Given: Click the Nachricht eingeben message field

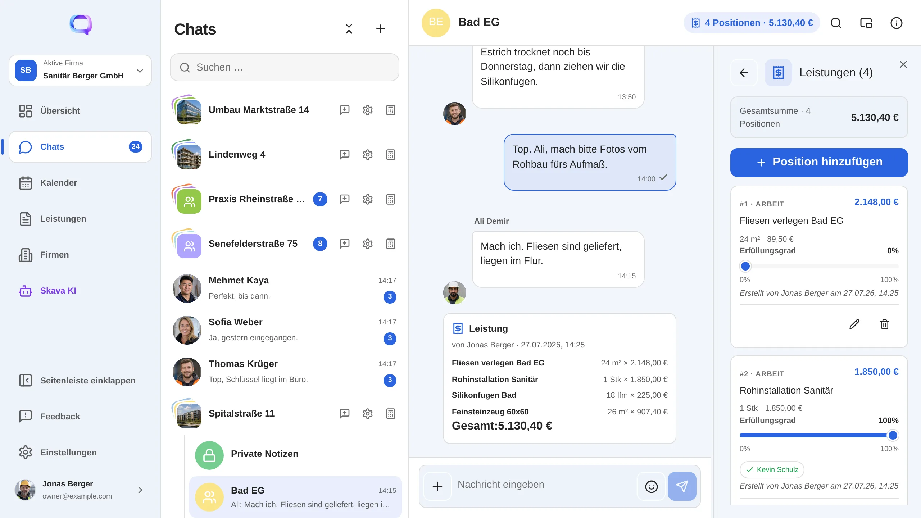Looking at the screenshot, I should tap(543, 485).
